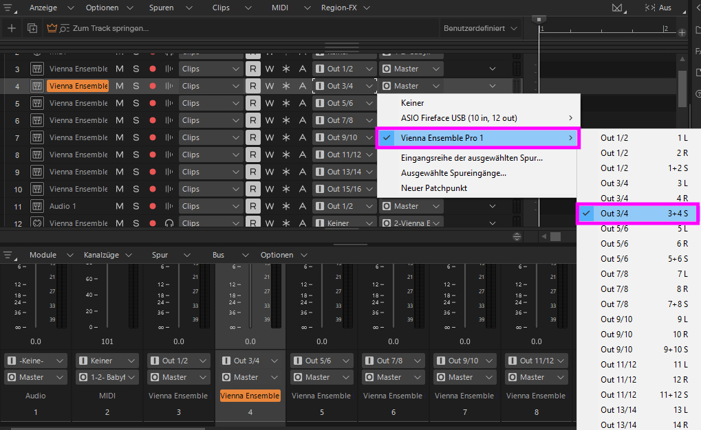Screen dimensions: 701x430
Task: Click the waveform preview icon on track 5
Action: tap(169, 103)
